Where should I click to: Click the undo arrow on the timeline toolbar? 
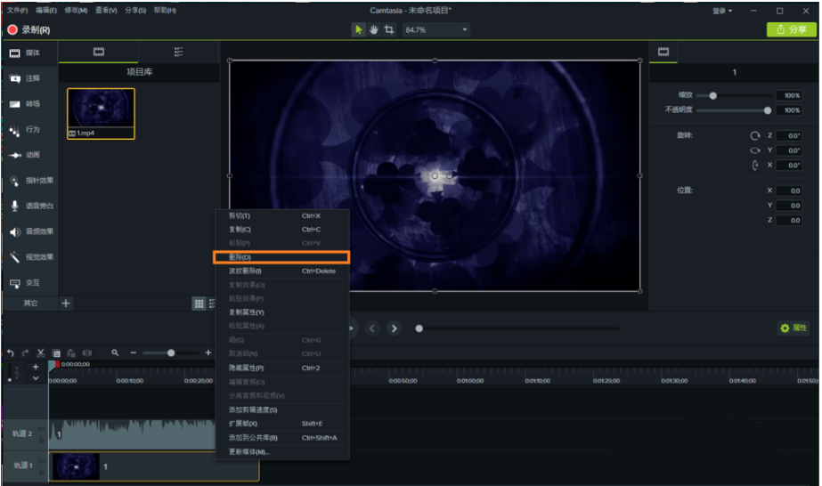[11, 353]
